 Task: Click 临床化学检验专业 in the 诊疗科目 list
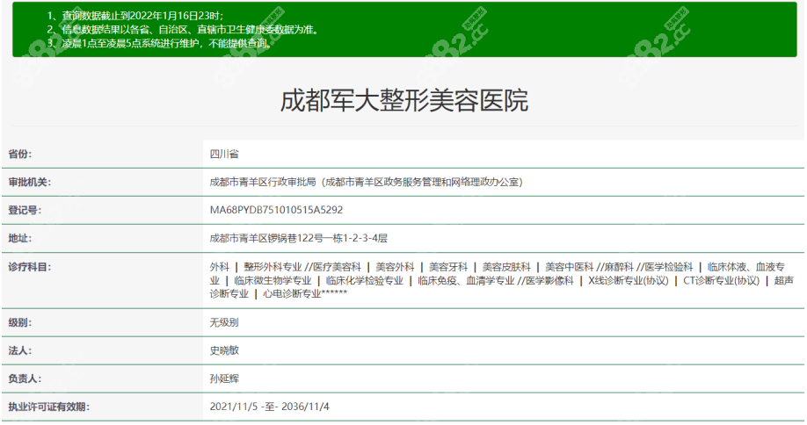tap(365, 281)
